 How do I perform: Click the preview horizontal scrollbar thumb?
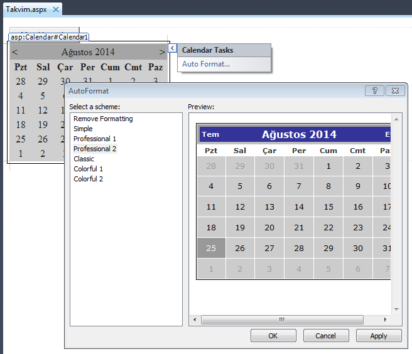282,319
